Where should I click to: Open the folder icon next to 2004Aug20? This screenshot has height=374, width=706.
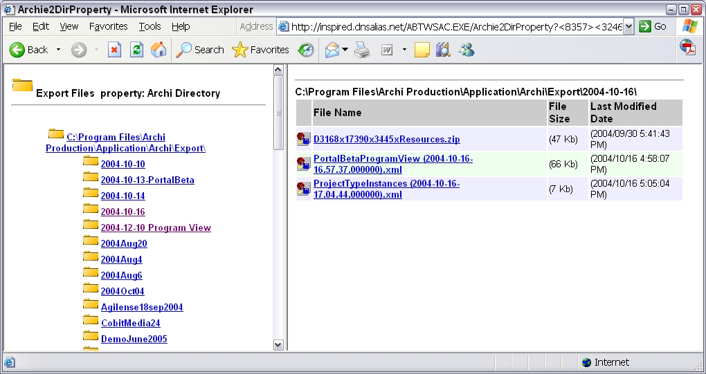(91, 241)
